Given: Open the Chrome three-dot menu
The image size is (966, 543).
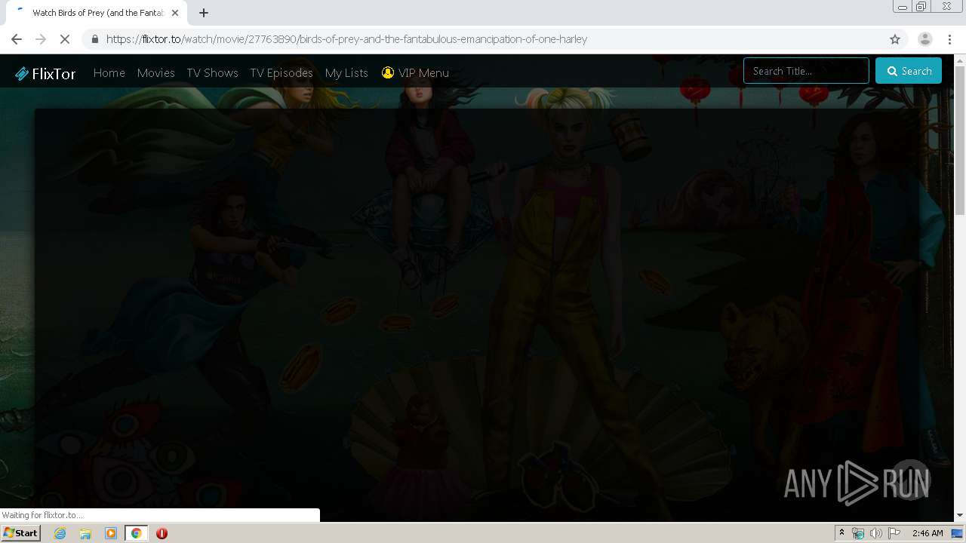Looking at the screenshot, I should (949, 39).
